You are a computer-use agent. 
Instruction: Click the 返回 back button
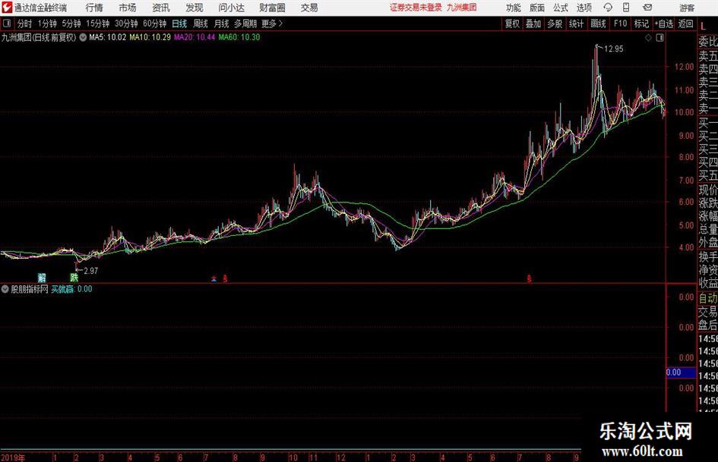[x=686, y=24]
